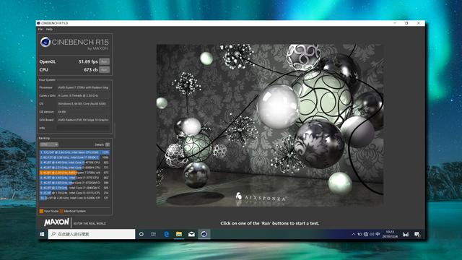The height and width of the screenshot is (260, 462).
Task: Open the ranking type dropdown
Action: 49,144
